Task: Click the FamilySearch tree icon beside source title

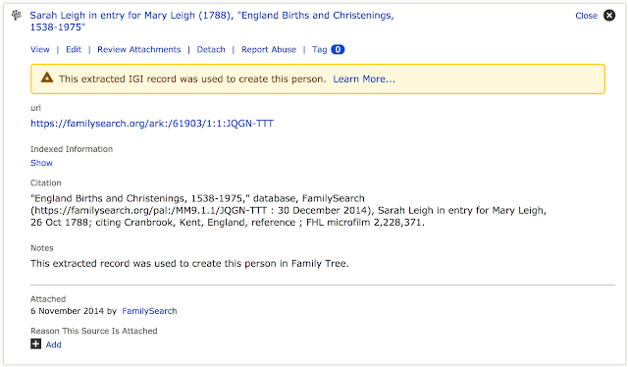Action: point(17,16)
